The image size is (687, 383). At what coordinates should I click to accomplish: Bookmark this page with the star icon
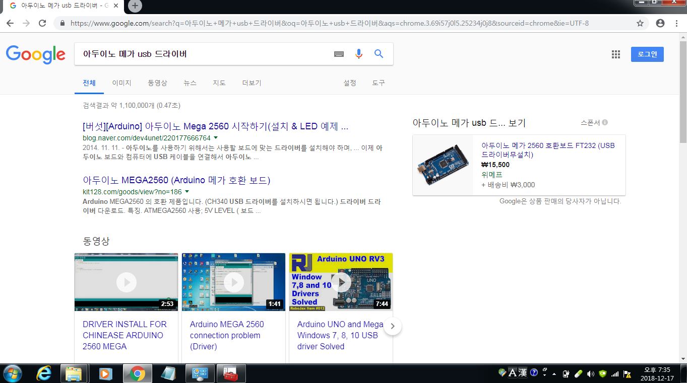(640, 23)
